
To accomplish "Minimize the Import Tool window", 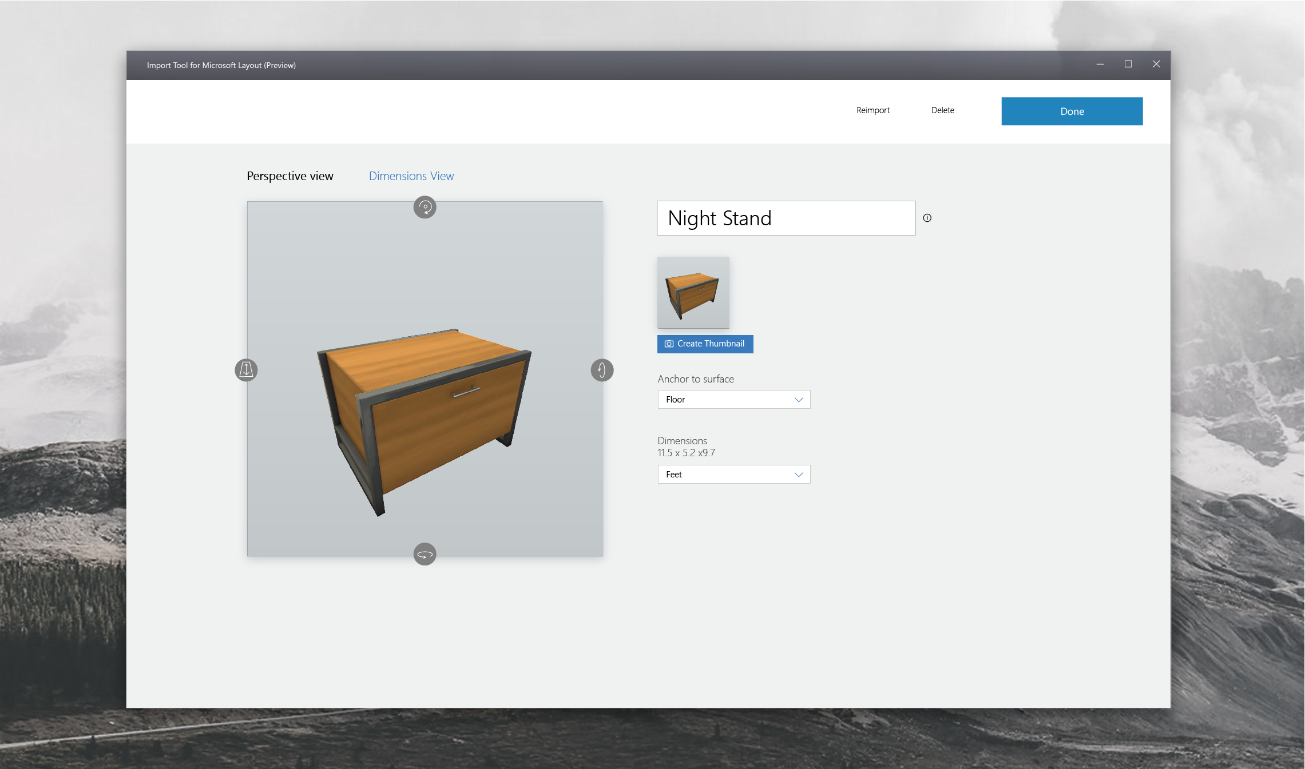I will click(1100, 65).
